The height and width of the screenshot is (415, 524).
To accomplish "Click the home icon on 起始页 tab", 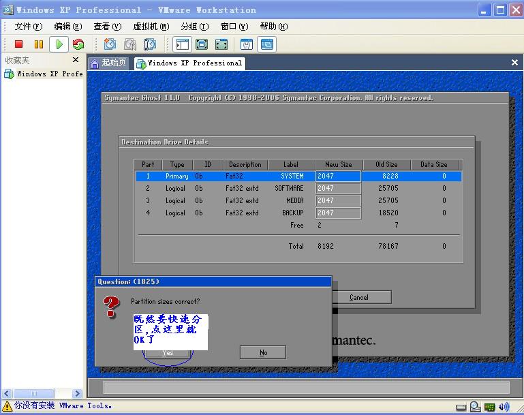I will coord(95,63).
